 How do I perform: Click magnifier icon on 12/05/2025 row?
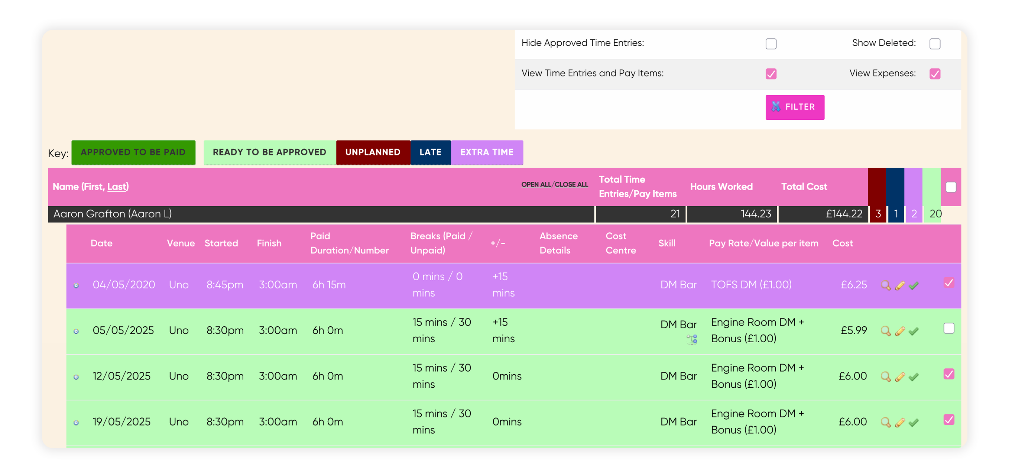[x=886, y=377]
